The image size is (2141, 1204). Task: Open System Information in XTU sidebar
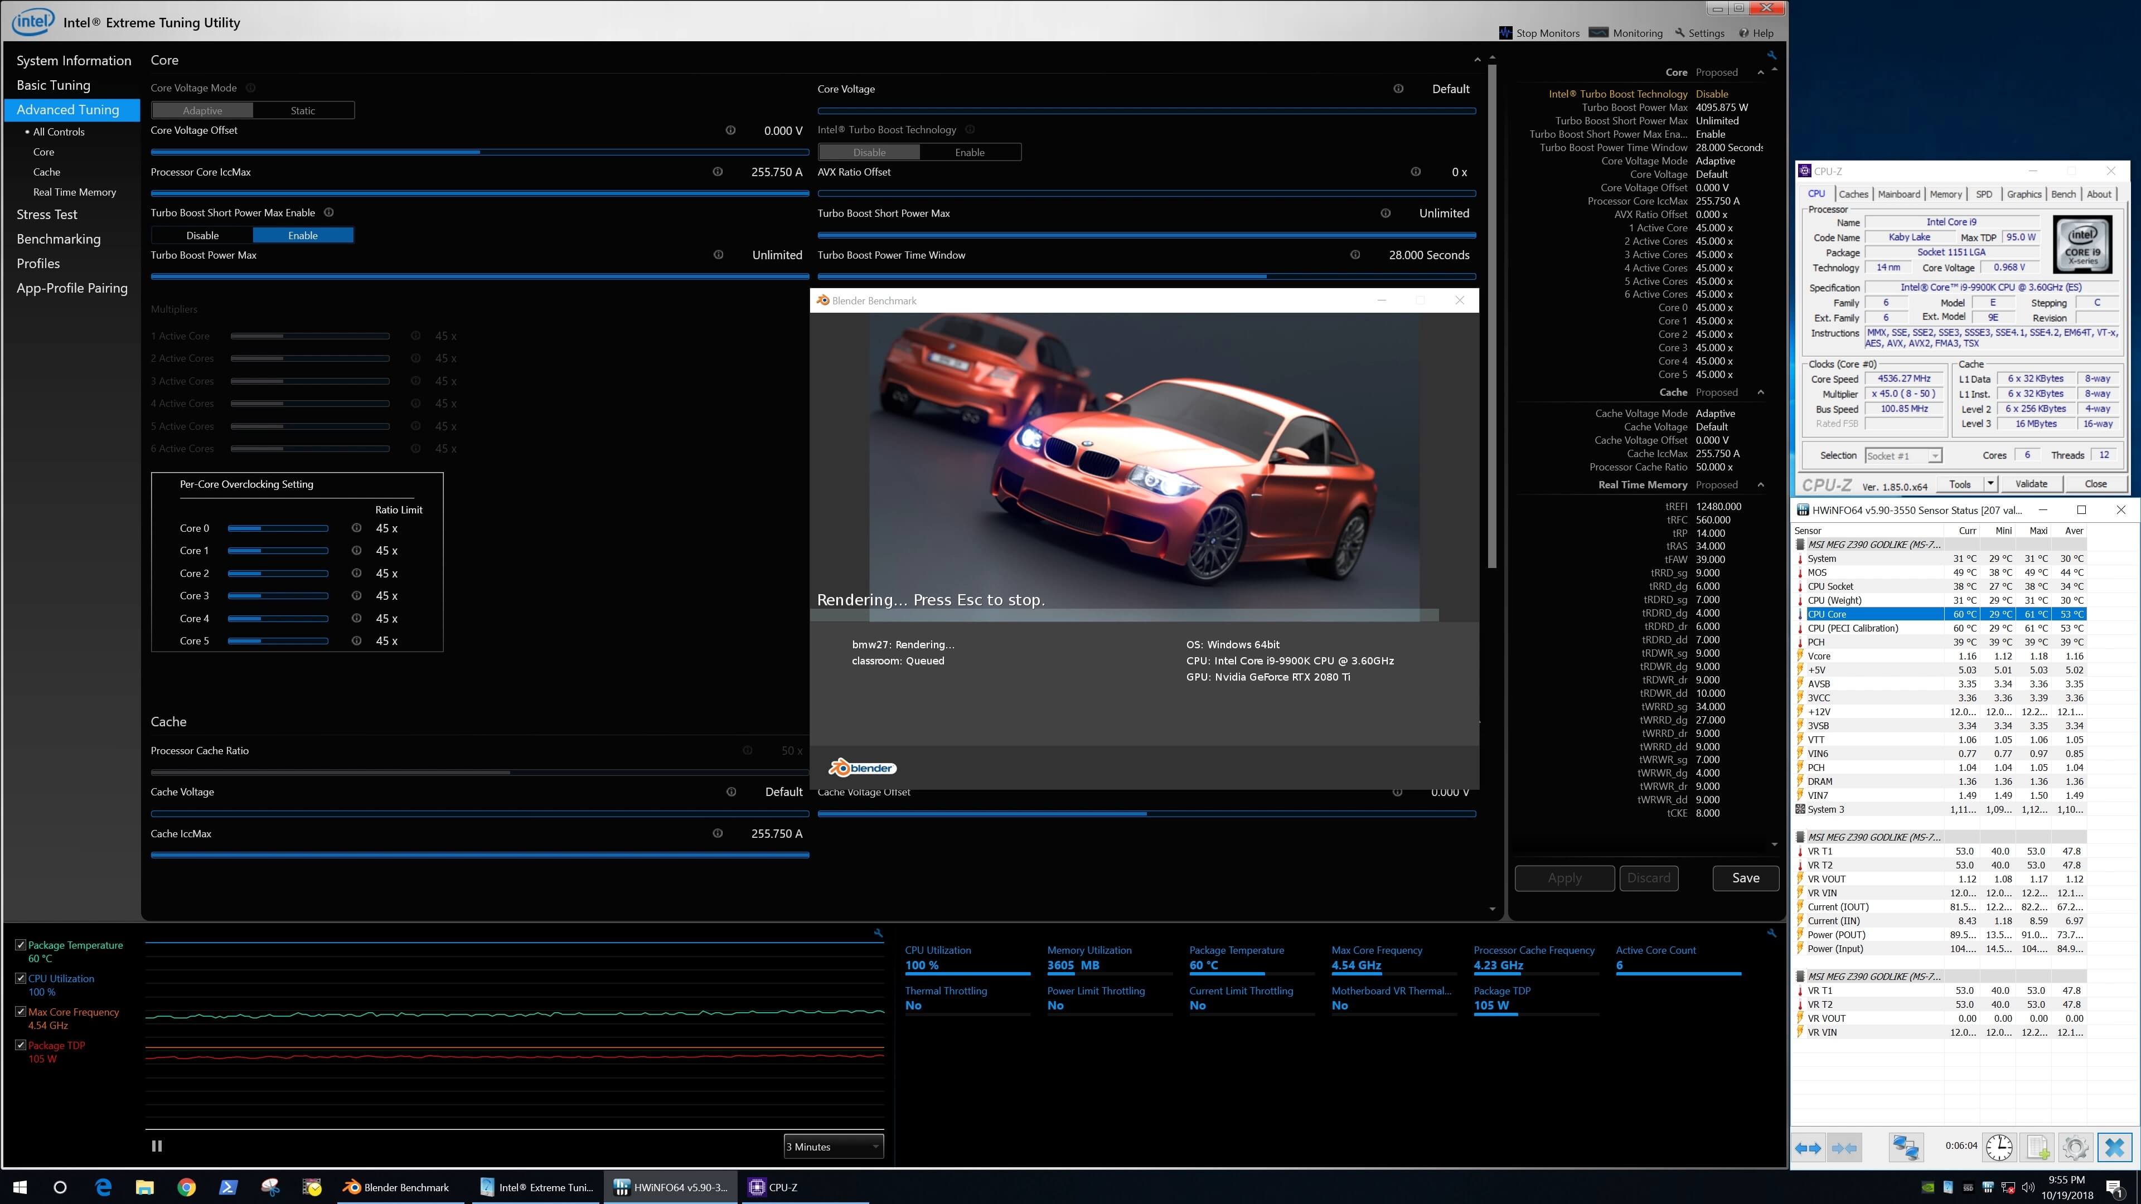coord(74,61)
